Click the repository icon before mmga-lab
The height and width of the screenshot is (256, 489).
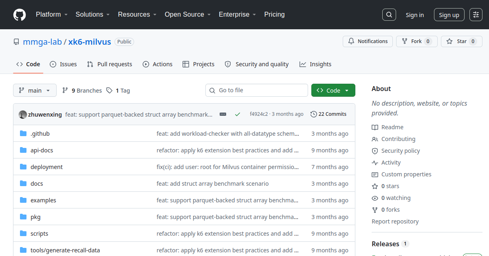tap(16, 42)
